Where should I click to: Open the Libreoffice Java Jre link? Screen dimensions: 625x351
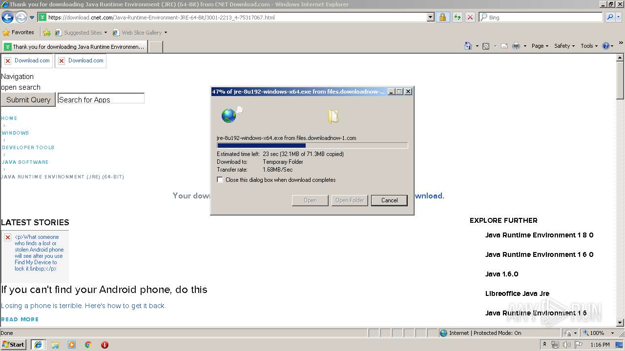517,293
